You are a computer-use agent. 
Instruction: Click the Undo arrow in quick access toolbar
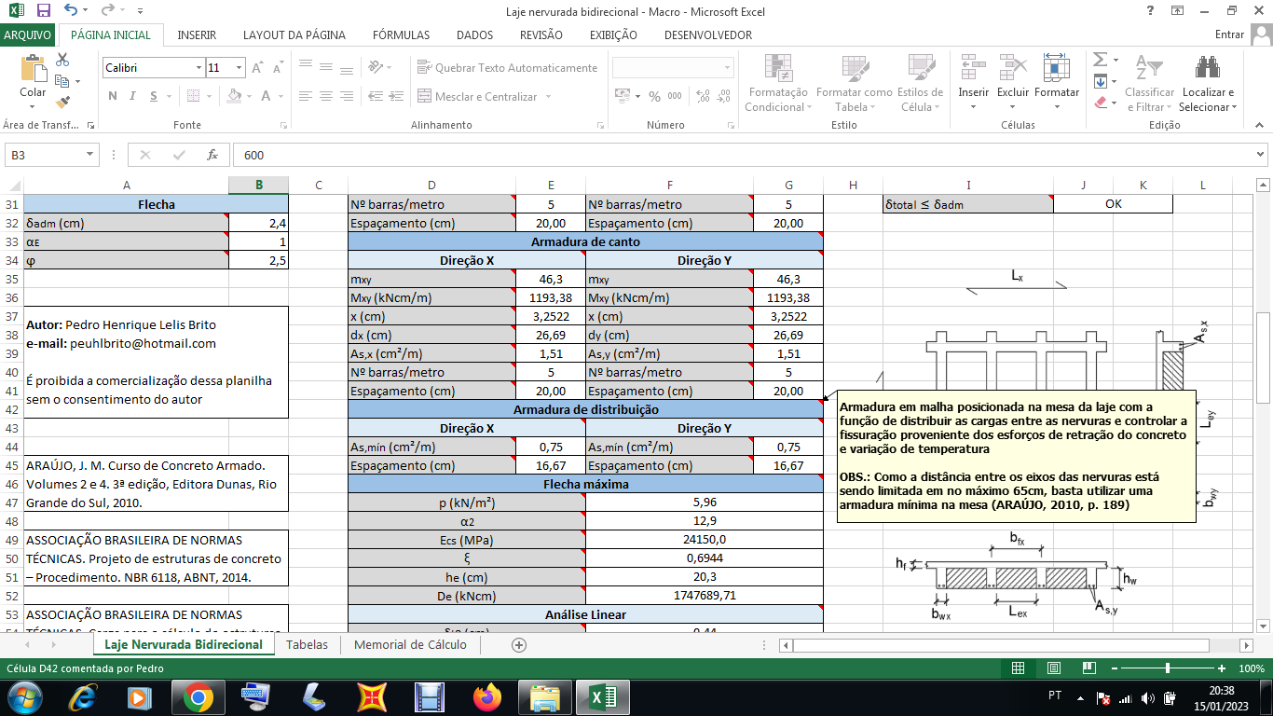pyautogui.click(x=72, y=11)
